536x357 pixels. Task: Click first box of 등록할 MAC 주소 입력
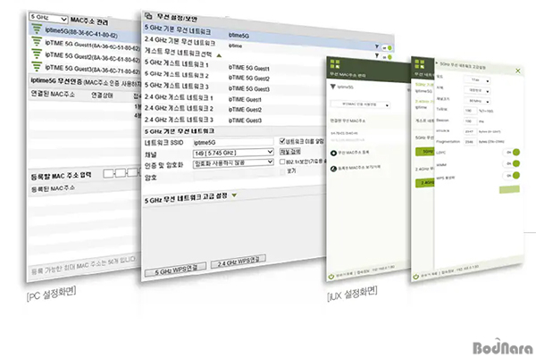108,173
